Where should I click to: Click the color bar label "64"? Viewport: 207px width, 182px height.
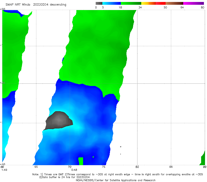(x=182, y=8)
